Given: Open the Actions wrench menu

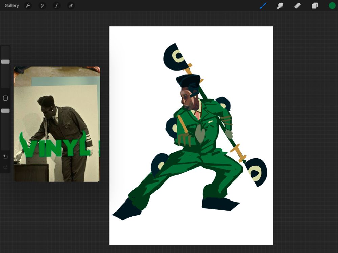Looking at the screenshot, I should [x=28, y=6].
